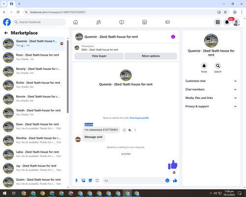Screen dimensions: 246x197
Task: Click the taskbar volume icon
Action: pyautogui.click(x=215, y=193)
